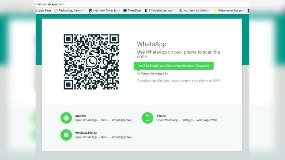Click the TweetDeck bookmark icon
285x160 pixels.
point(125,11)
